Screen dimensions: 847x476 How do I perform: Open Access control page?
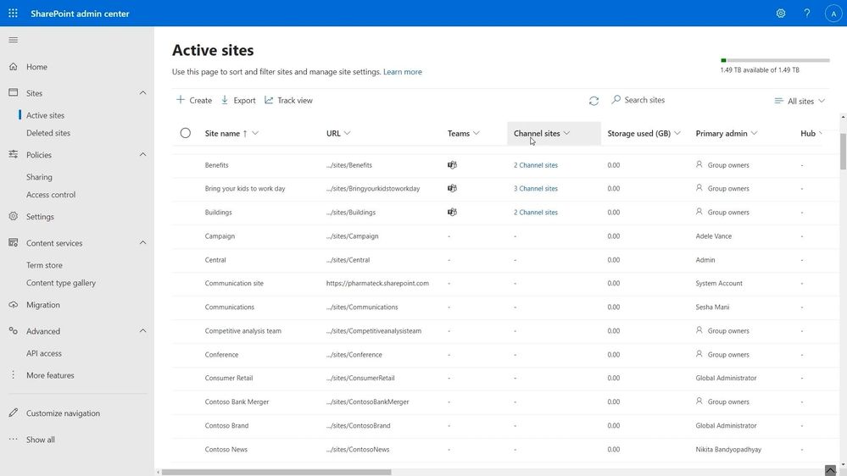(51, 194)
